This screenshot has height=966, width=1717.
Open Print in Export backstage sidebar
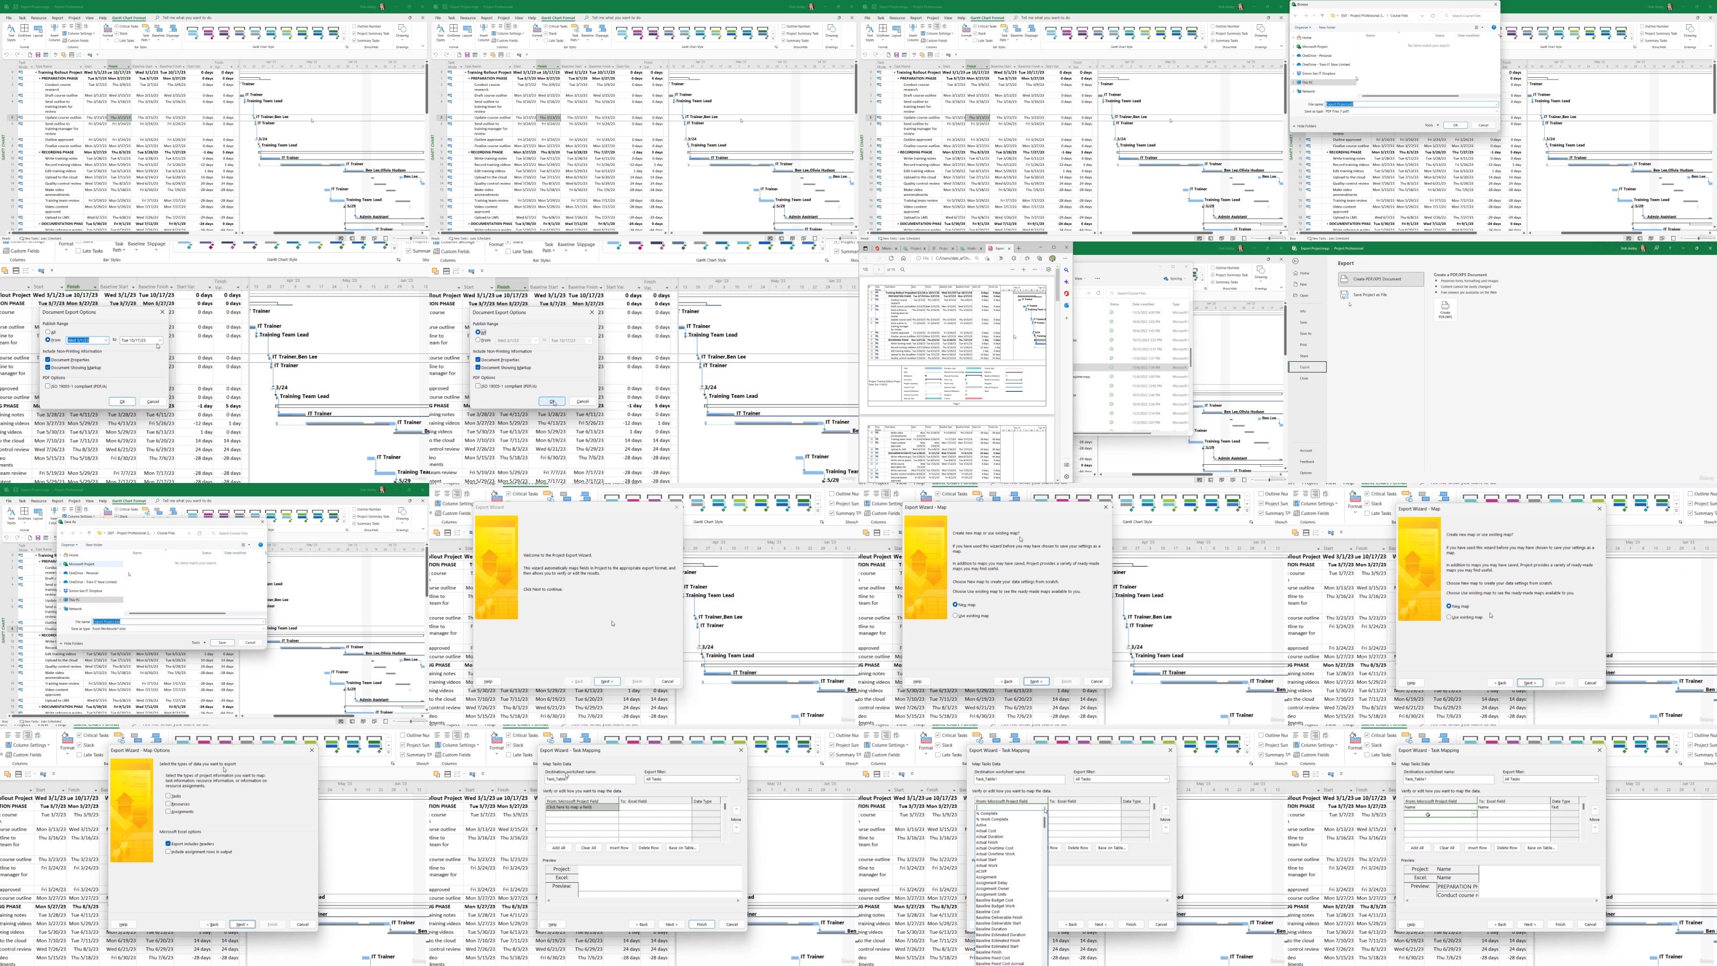coord(1303,345)
